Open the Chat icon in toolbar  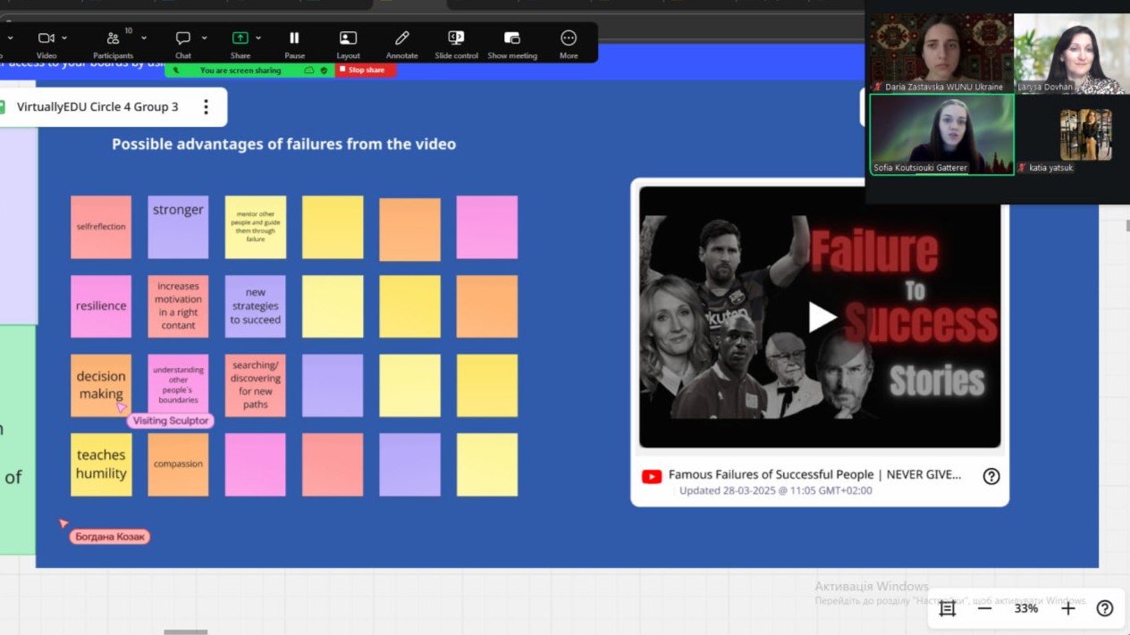pyautogui.click(x=182, y=38)
